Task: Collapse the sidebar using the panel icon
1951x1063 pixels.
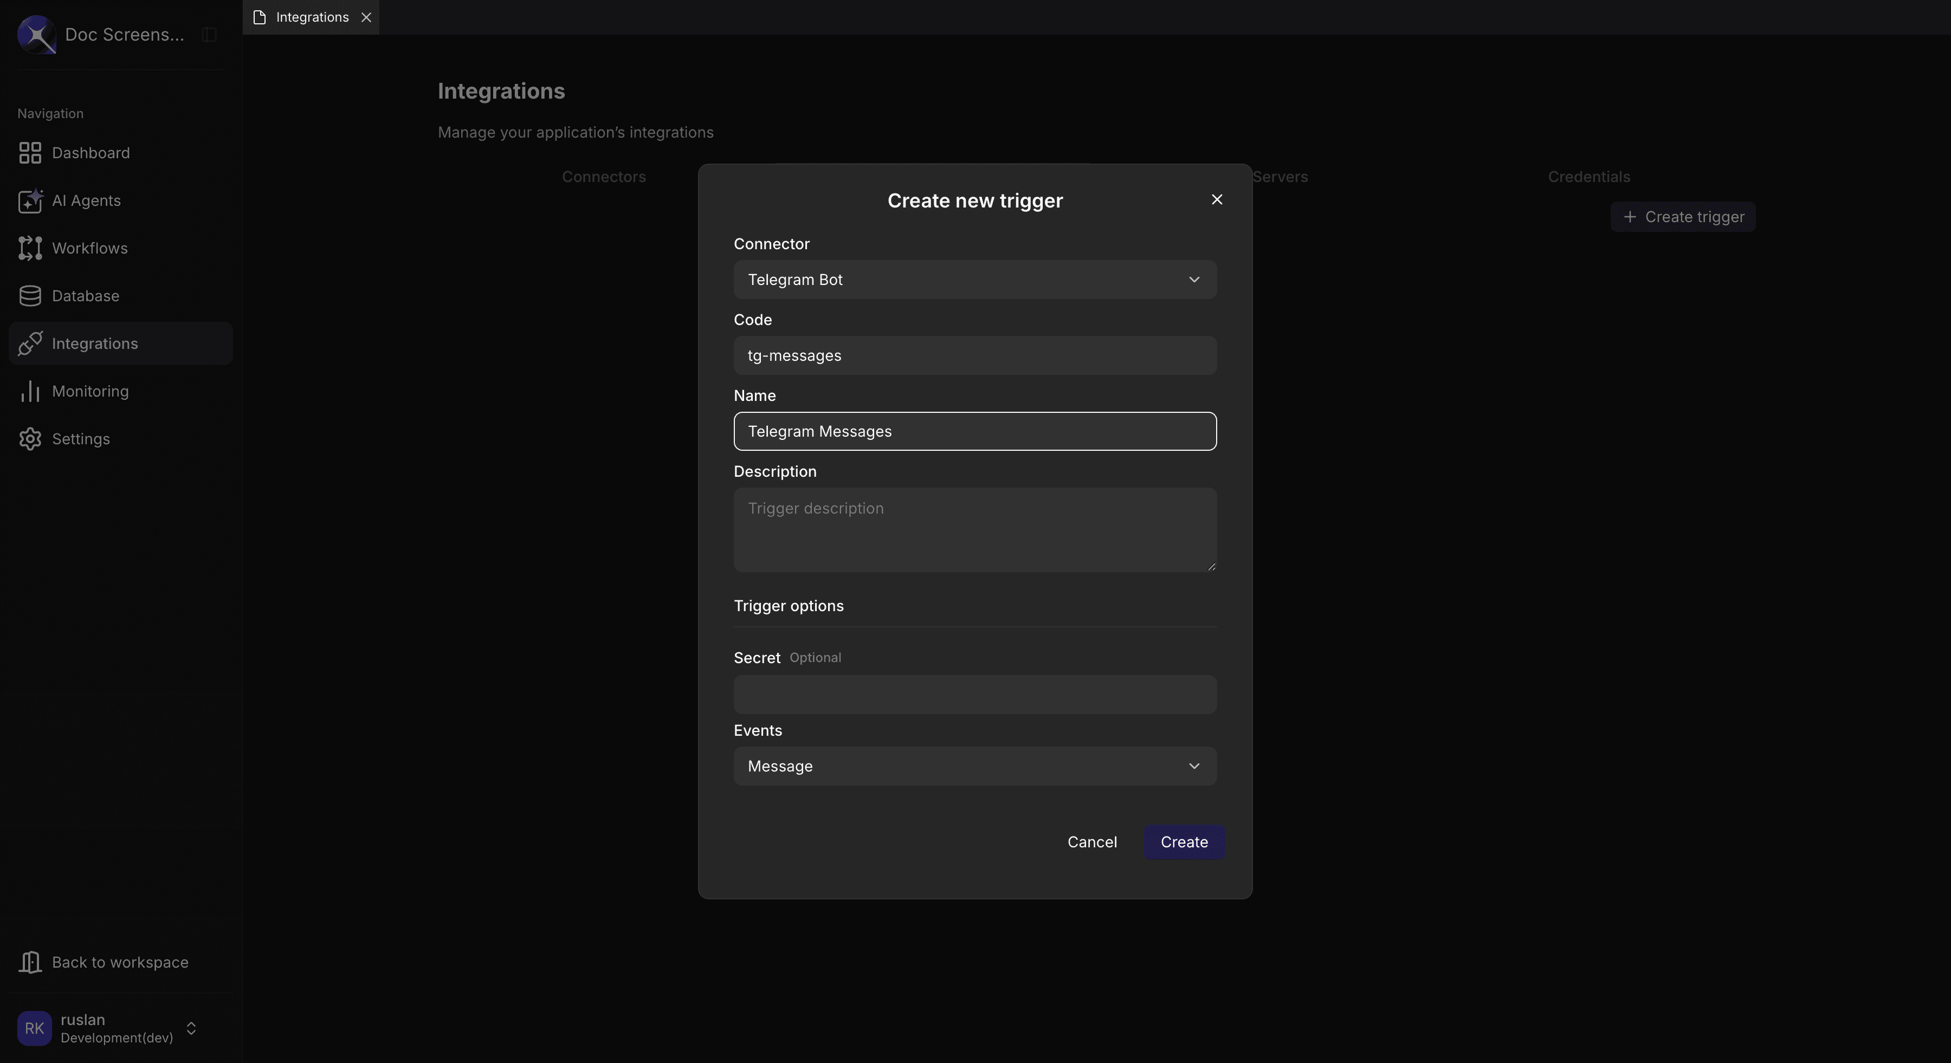Action: pos(208,35)
